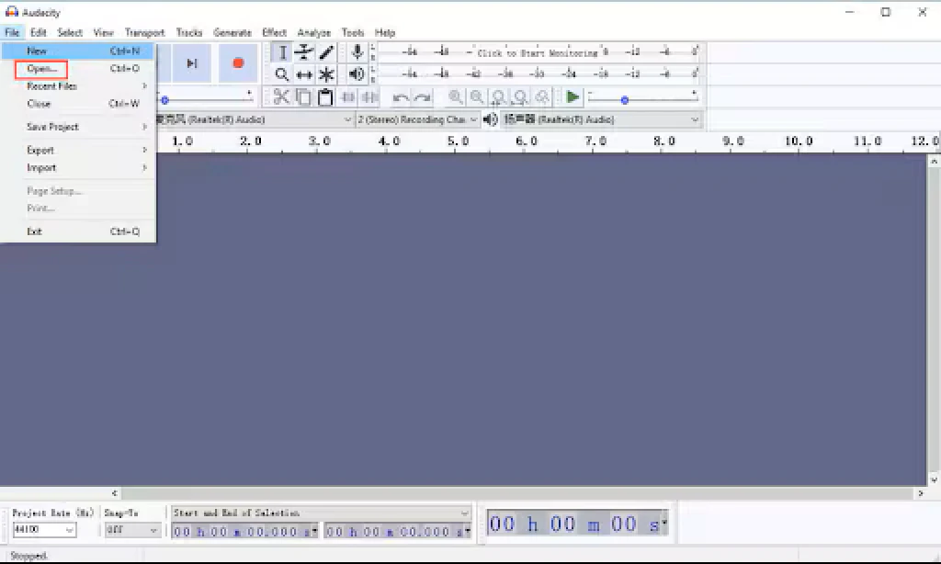
Task: Open the Project Rate dropdown
Action: click(x=46, y=530)
